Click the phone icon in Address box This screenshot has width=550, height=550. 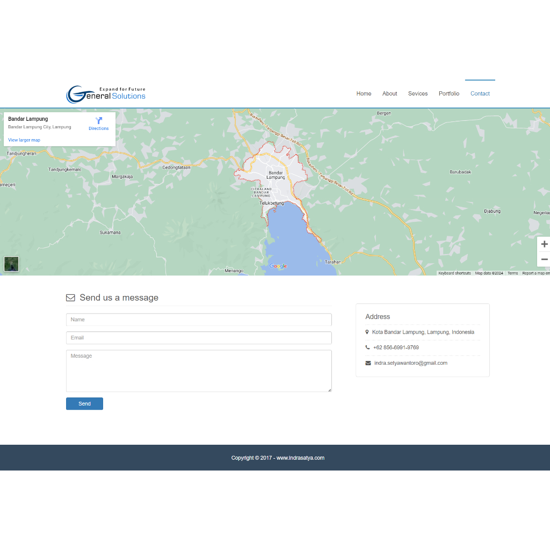(x=367, y=348)
